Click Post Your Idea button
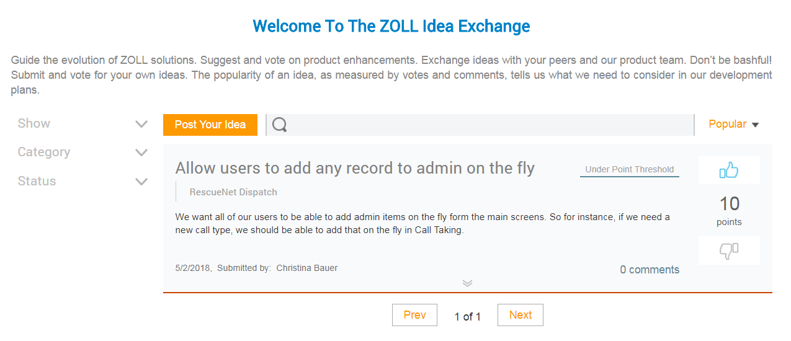The image size is (791, 341). 210,125
